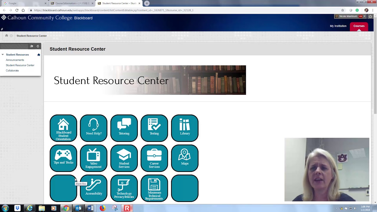Collapse the Student Resources menu section
This screenshot has width=377, height=212.
3,55
